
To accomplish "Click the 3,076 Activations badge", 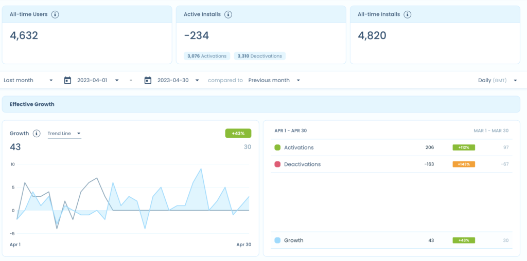I will (x=207, y=56).
